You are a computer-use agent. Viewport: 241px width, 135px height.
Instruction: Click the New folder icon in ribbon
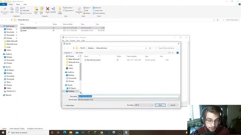pyautogui.click(x=60, y=10)
